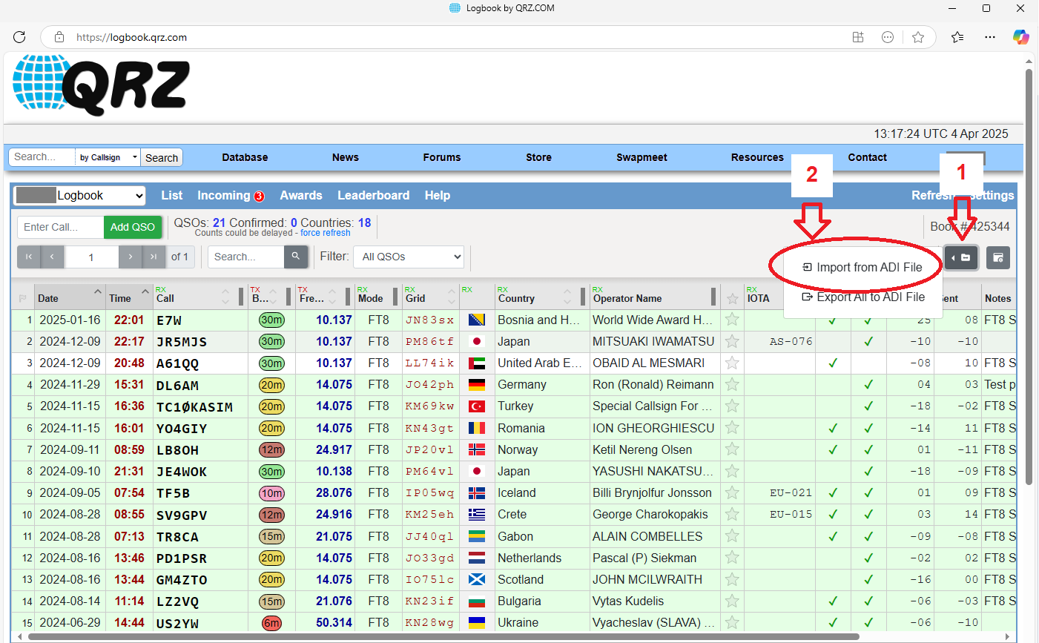Go to the first page of results
This screenshot has width=1039, height=643.
click(x=29, y=257)
